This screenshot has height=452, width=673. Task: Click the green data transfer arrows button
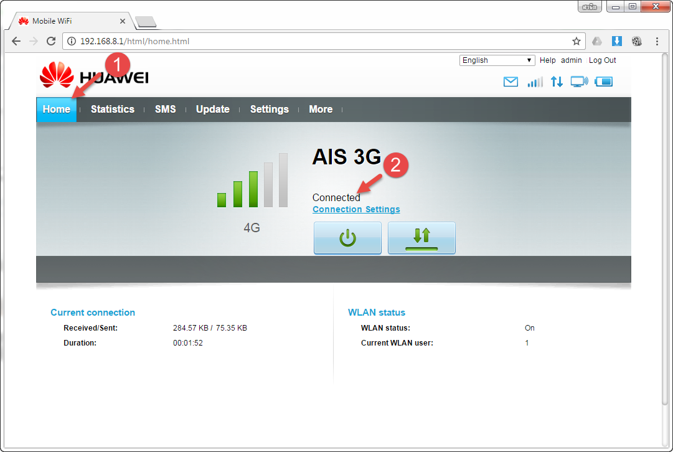pyautogui.click(x=421, y=238)
